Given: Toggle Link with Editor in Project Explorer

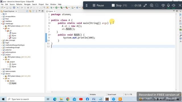Looking at the screenshot, I should (x=30, y=11).
